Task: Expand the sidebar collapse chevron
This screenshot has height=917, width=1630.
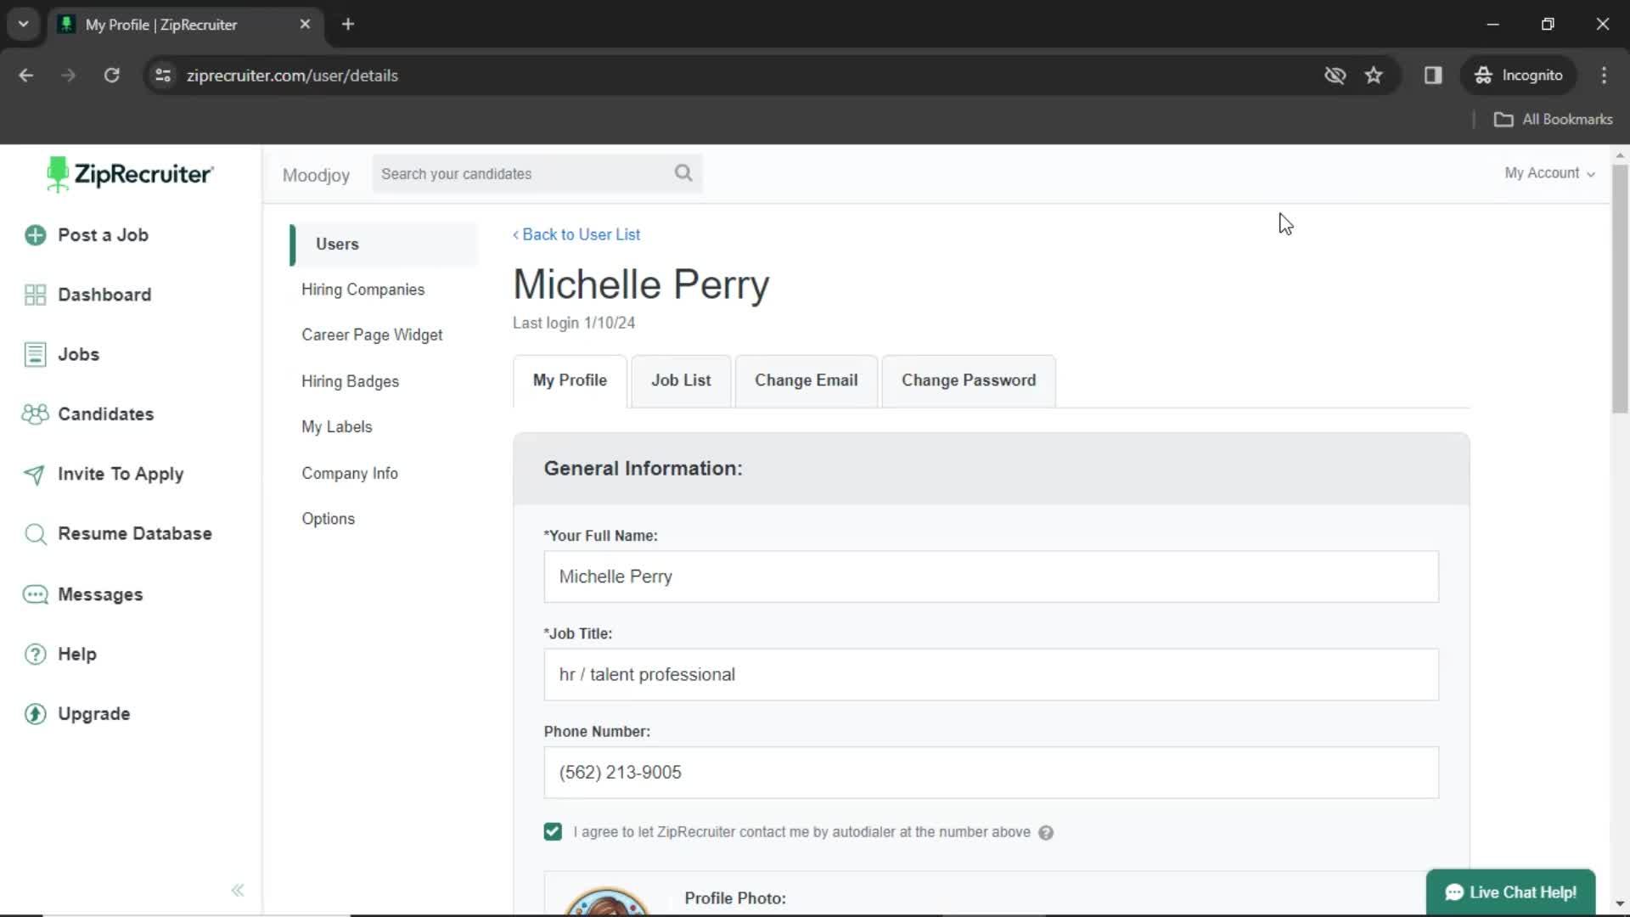Action: pyautogui.click(x=238, y=890)
